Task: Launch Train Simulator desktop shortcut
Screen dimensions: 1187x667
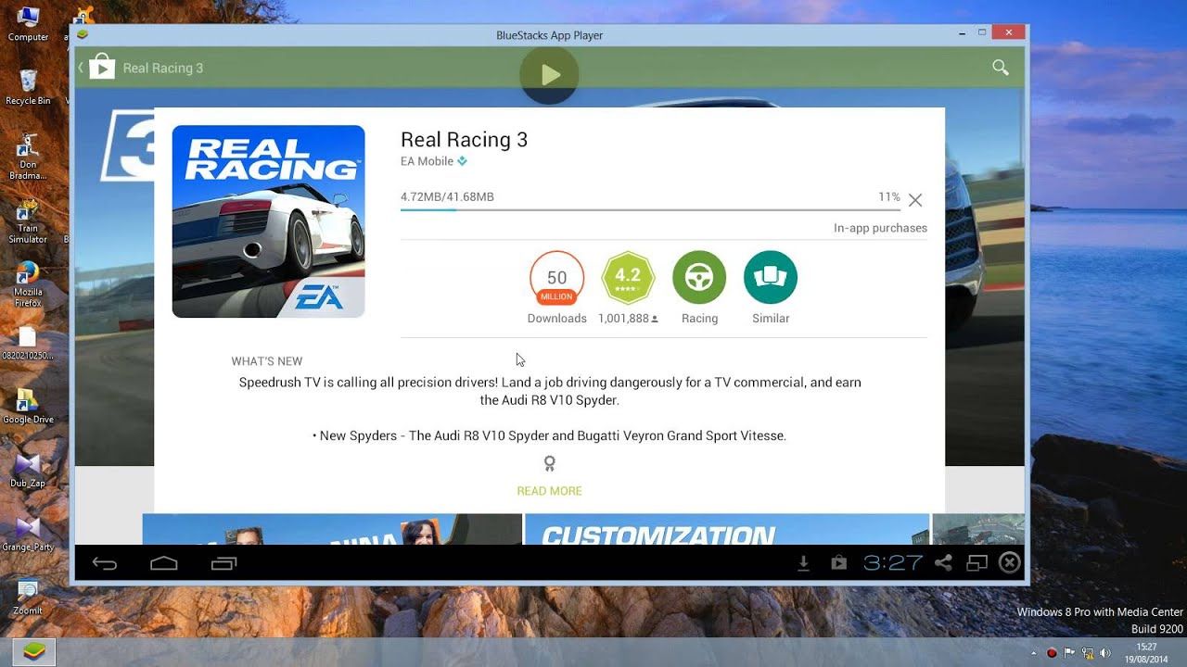Action: pos(28,220)
